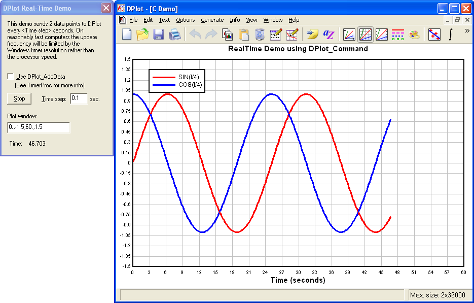Click the Time 46.703 readout

(x=27, y=144)
